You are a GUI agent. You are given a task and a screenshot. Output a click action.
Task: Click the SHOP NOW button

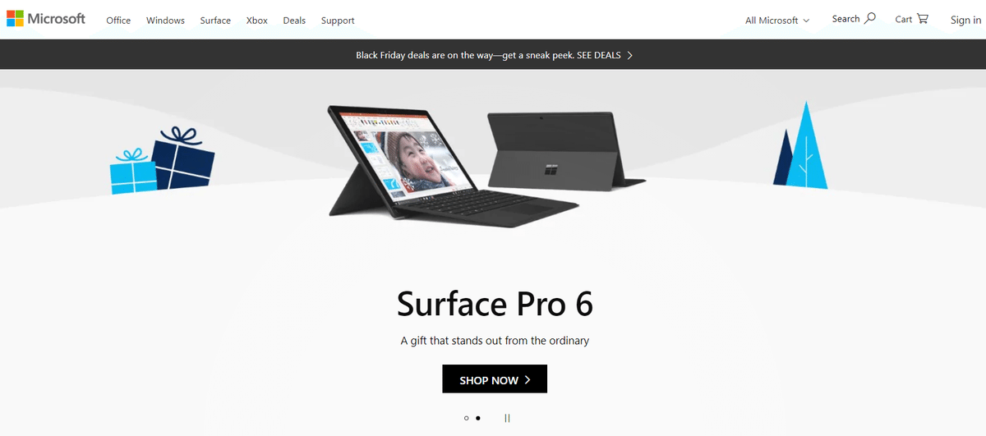click(x=495, y=379)
